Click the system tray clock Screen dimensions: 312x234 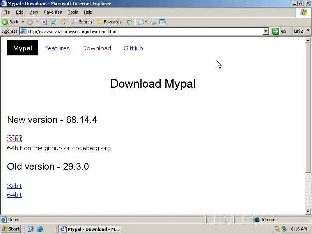(x=299, y=229)
